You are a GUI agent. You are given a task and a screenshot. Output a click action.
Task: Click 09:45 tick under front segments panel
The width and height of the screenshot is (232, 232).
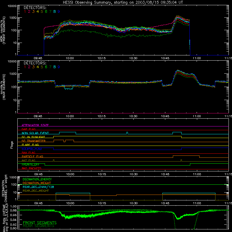[x=38, y=58]
